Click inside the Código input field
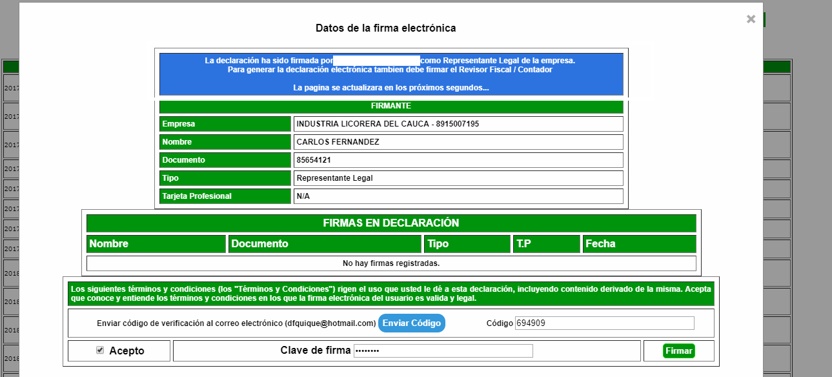Screen dimensions: 832x377 tap(605, 323)
